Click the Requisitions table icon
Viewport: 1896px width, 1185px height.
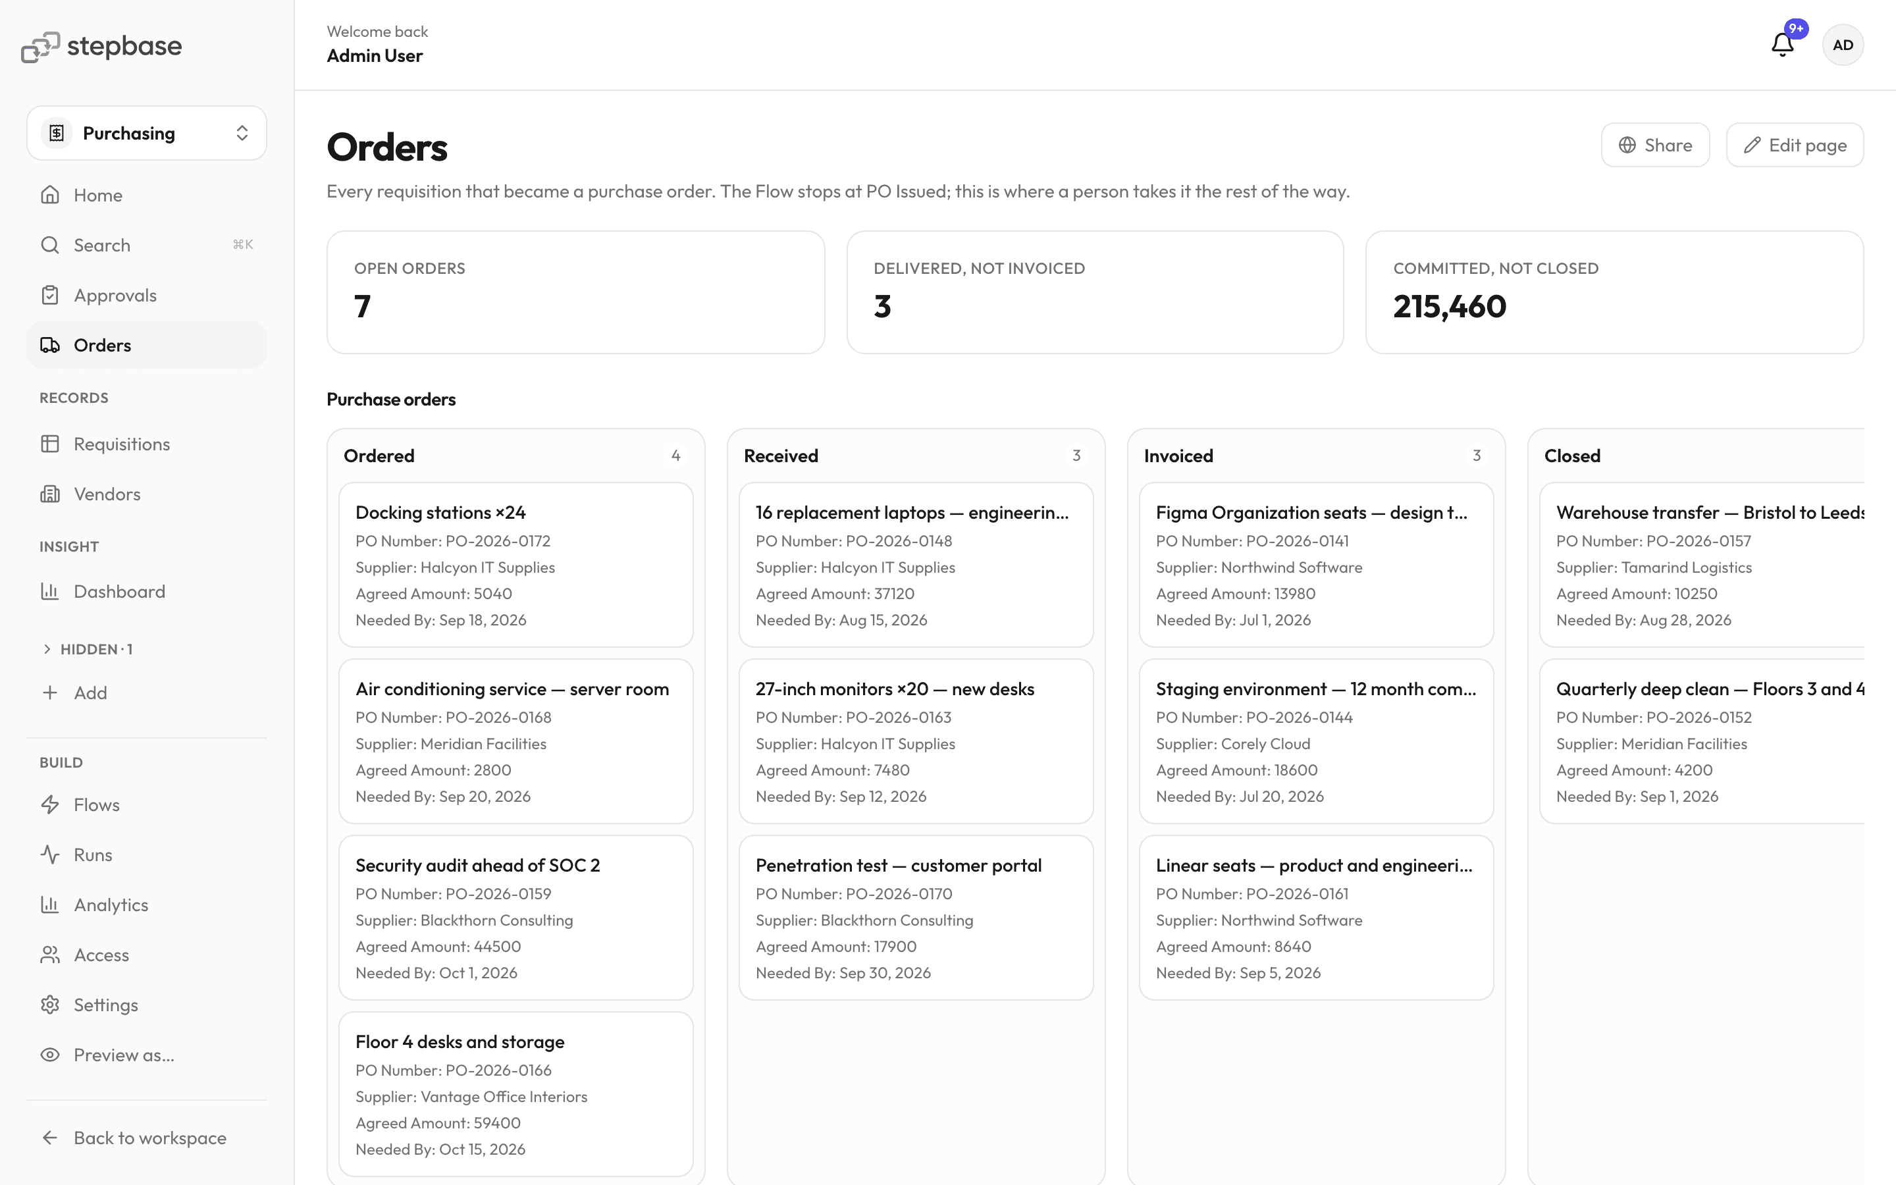(x=50, y=444)
